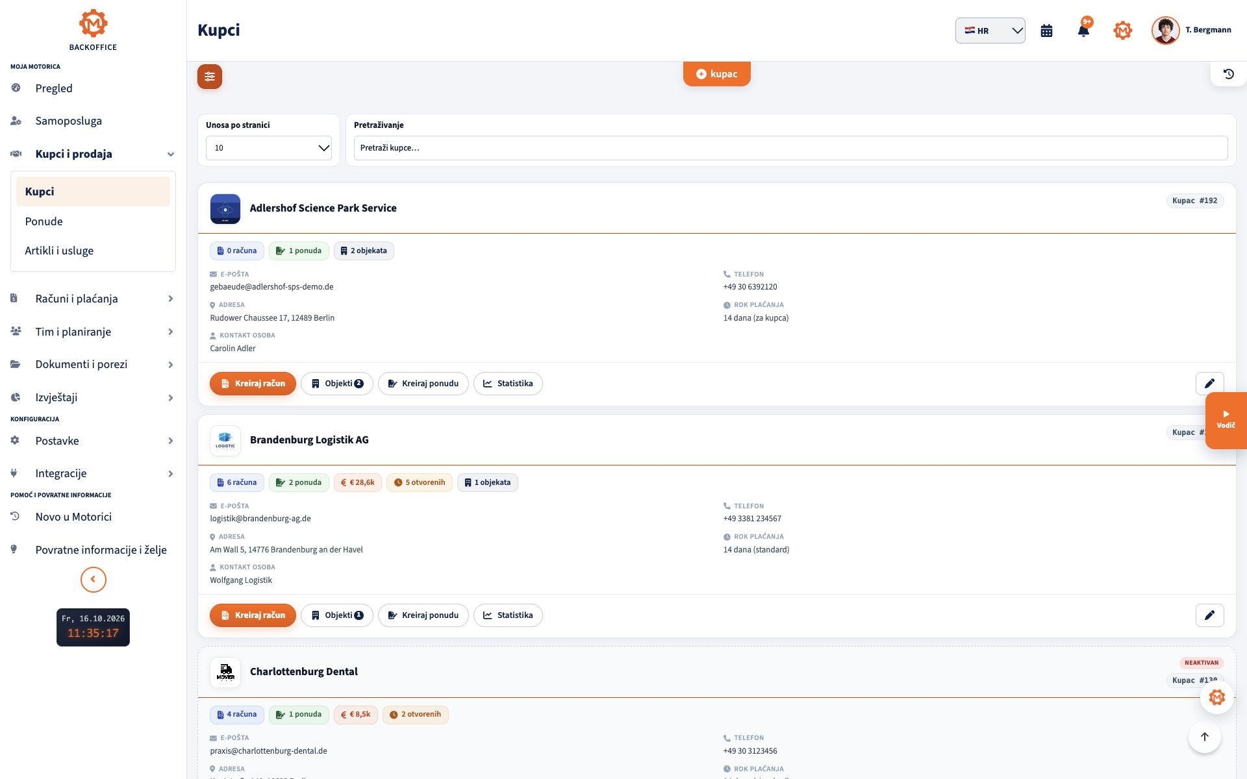Screen dimensions: 1247x779
Task: Click Brandenburg Logistik AG logo thumbnail
Action: point(225,441)
